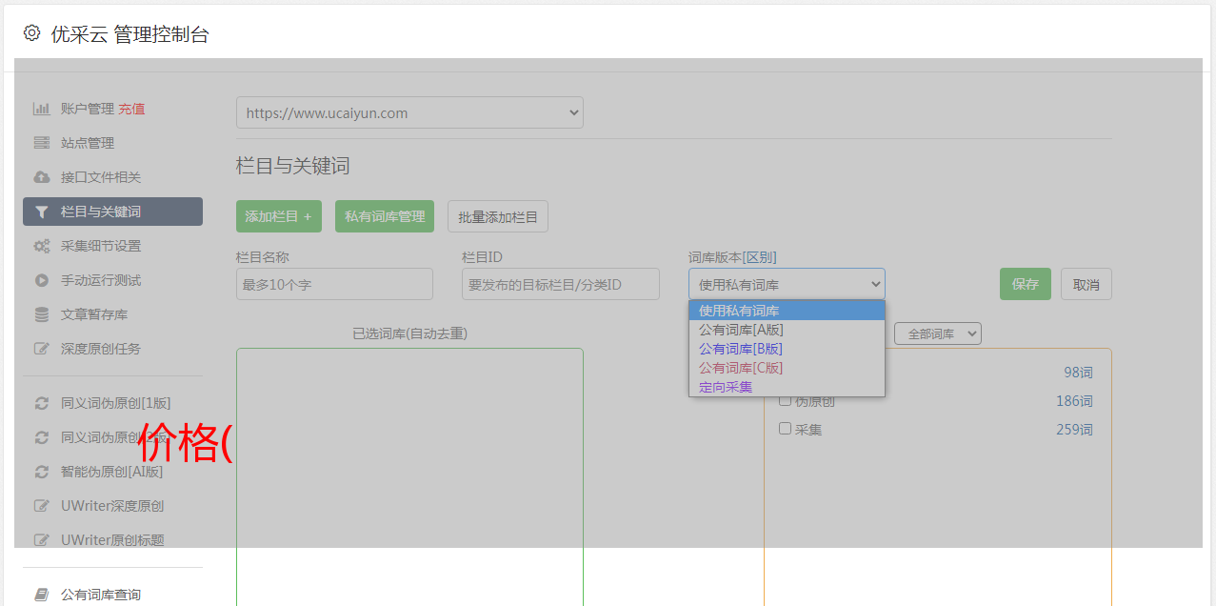Collapse the 词库版本 select box
The image size is (1216, 606).
pyautogui.click(x=787, y=284)
